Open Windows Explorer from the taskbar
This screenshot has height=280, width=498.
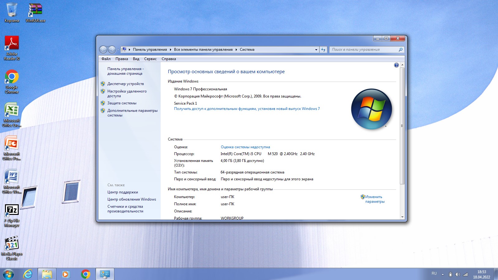click(x=47, y=274)
